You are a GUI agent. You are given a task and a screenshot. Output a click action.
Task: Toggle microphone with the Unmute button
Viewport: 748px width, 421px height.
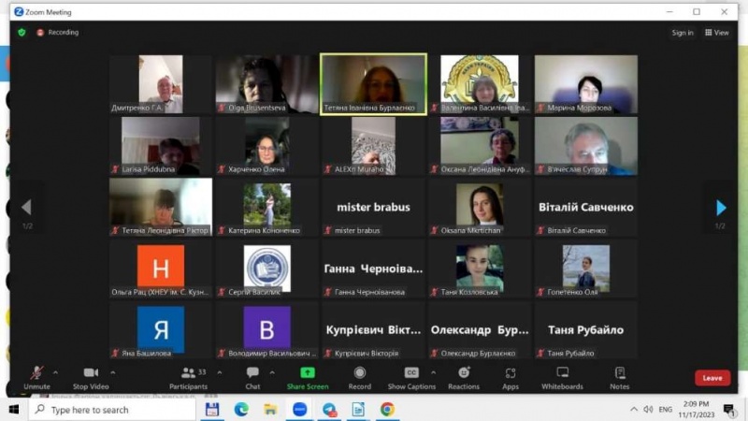36,376
